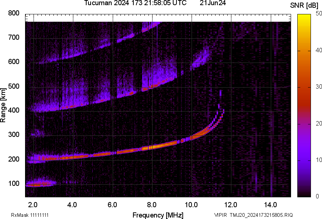The image size is (322, 219).
Task: Click the third-hop trace near 600 km, 4 MHz
Action: pos(73,56)
